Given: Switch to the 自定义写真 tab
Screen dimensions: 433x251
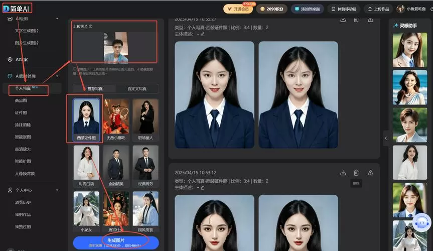Looking at the screenshot, I should [x=137, y=89].
